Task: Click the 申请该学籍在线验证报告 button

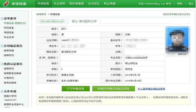Action: coord(113,89)
